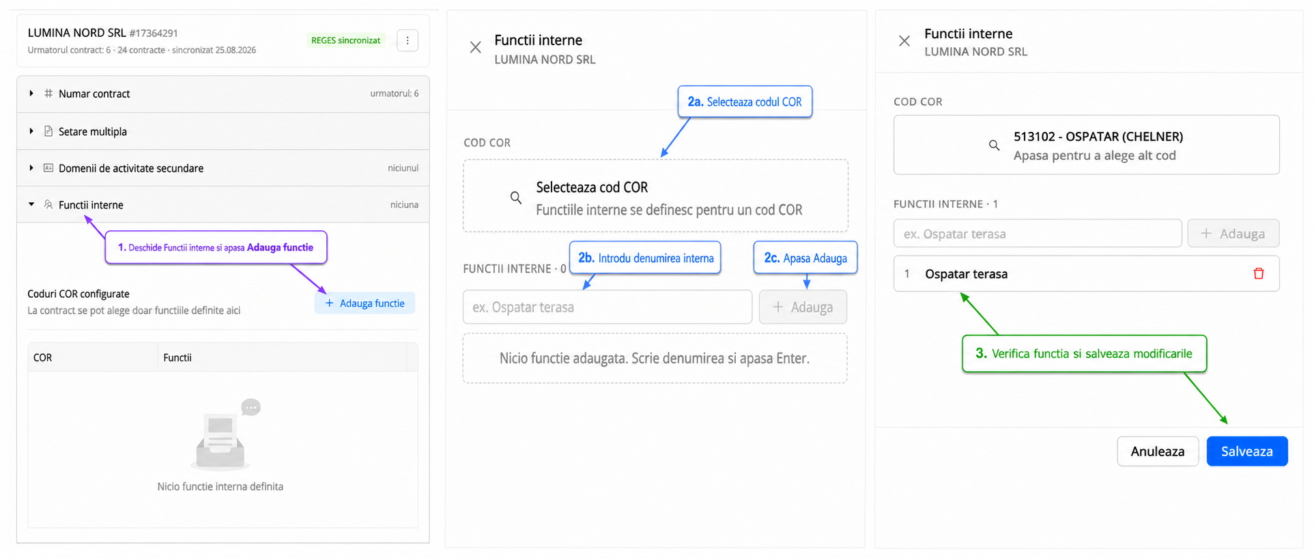Focus the empty function name field, middle panel
Screen dimensions: 1314x558
click(608, 307)
